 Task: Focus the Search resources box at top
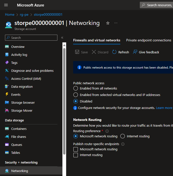tap(156, 5)
